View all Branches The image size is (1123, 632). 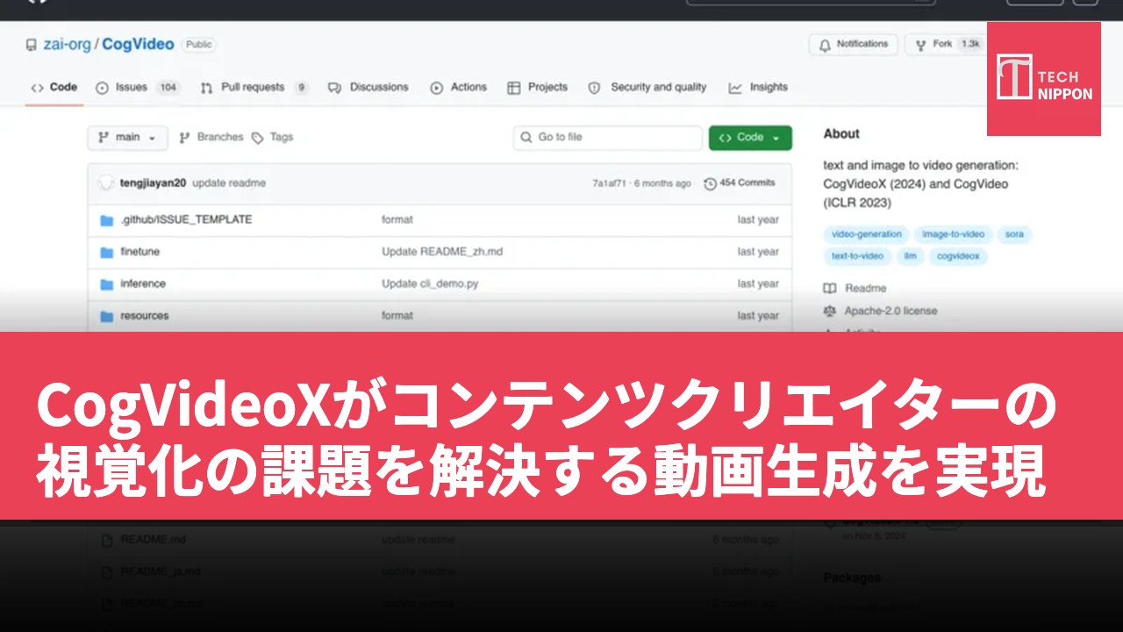point(211,138)
